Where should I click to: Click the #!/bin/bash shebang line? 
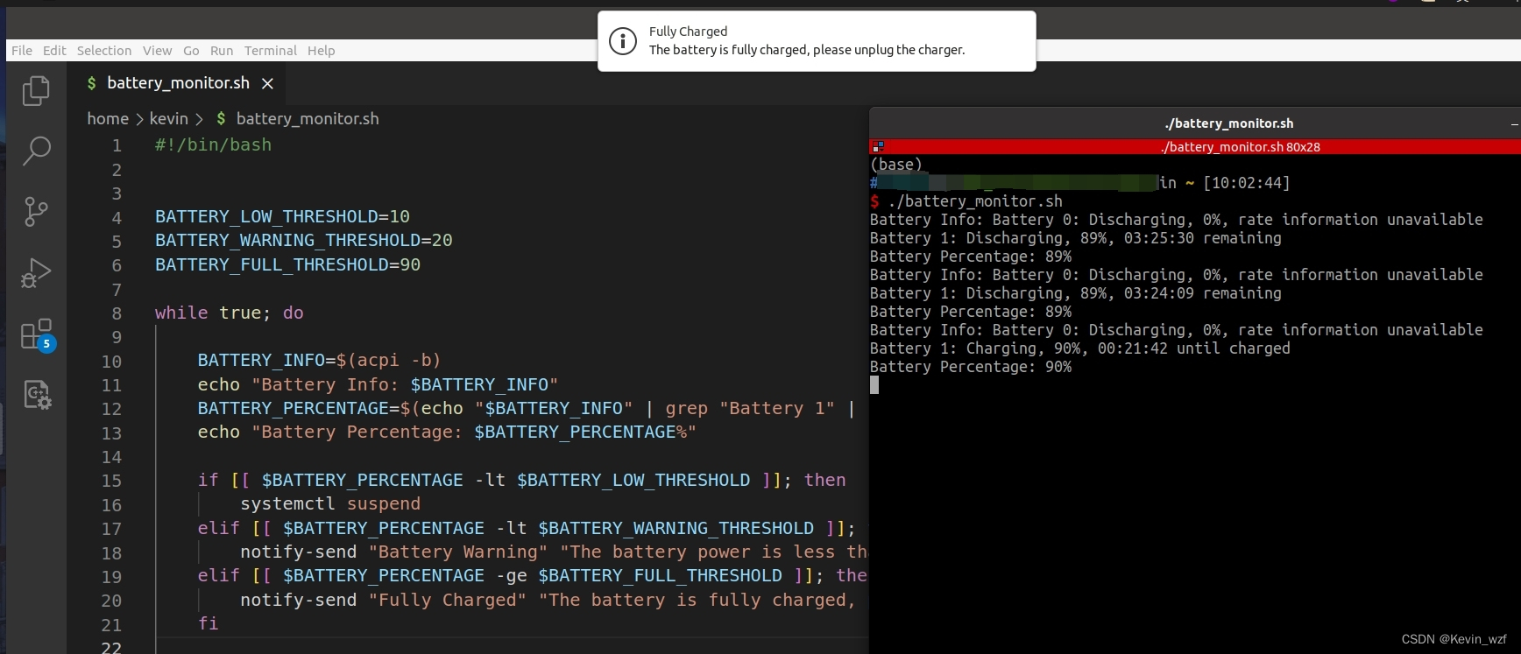pyautogui.click(x=213, y=144)
